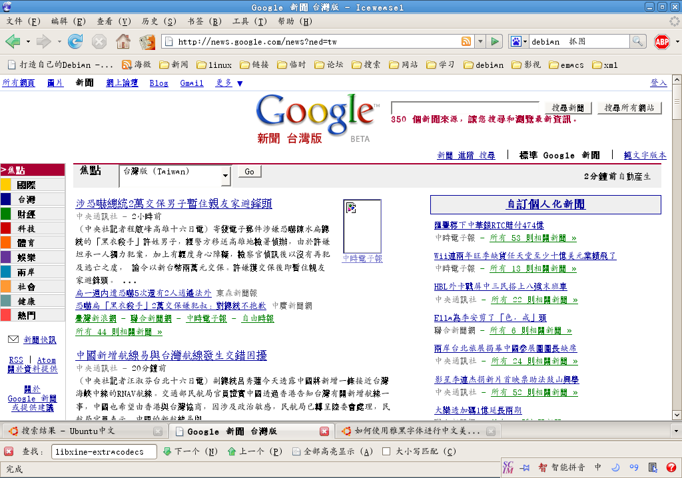The height and width of the screenshot is (478, 682).
Task: Open the xml bookmarks folder
Action: click(x=605, y=65)
